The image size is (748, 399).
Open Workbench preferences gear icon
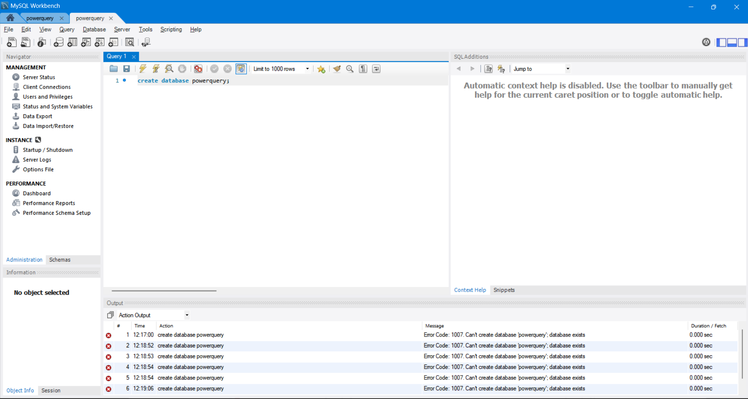click(706, 42)
